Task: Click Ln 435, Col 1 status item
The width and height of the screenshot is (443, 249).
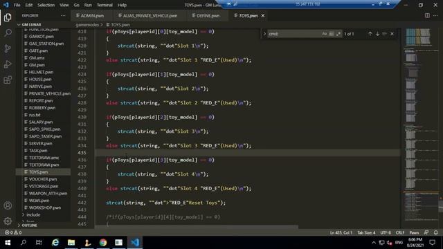Action: (341, 232)
